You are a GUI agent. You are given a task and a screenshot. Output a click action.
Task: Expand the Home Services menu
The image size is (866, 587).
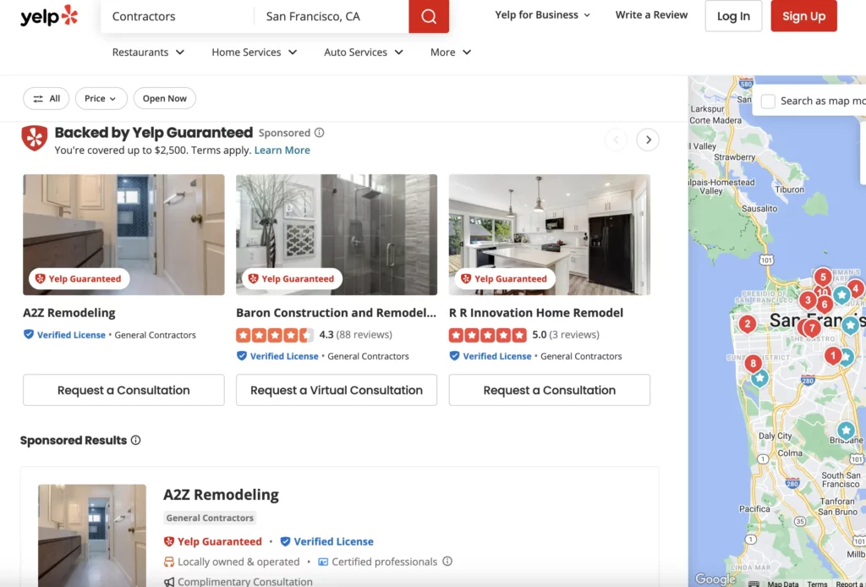(254, 52)
